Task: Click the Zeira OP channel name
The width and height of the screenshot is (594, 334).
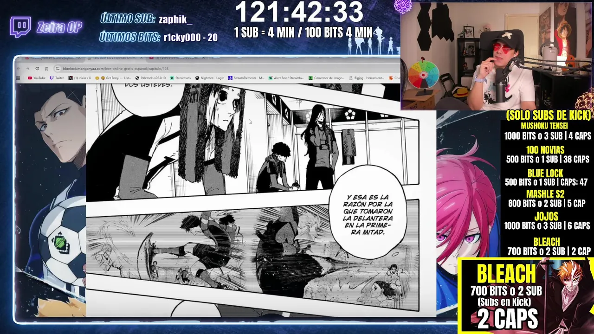Action: [59, 27]
